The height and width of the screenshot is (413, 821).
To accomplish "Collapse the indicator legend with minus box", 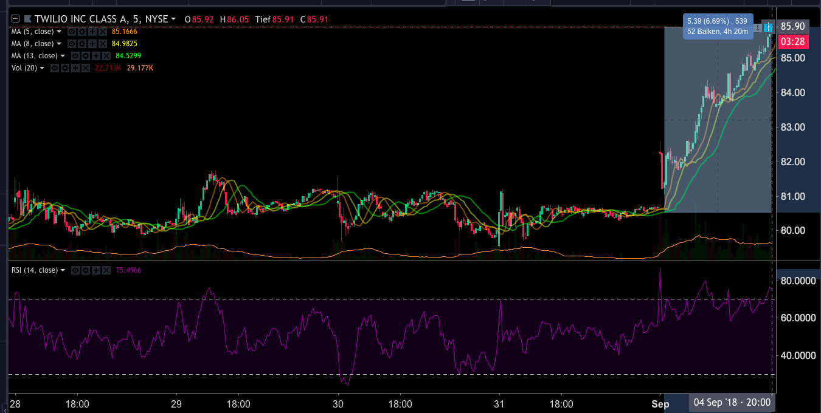I will [15, 19].
